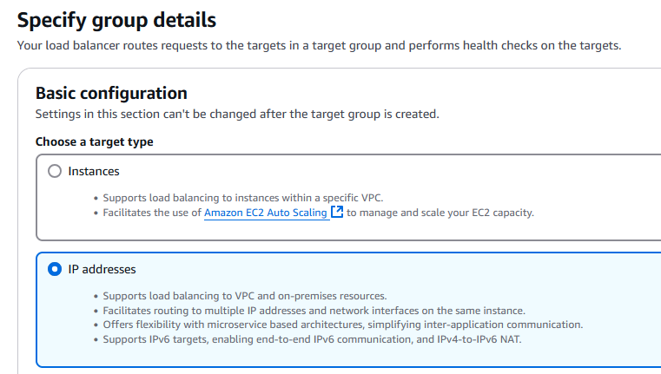Click the manage and scale EC2 capacity text

(x=440, y=213)
